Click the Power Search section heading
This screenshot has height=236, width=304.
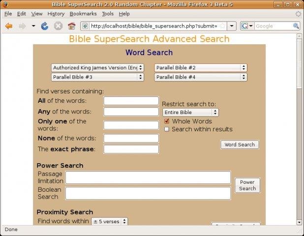pyautogui.click(x=60, y=166)
